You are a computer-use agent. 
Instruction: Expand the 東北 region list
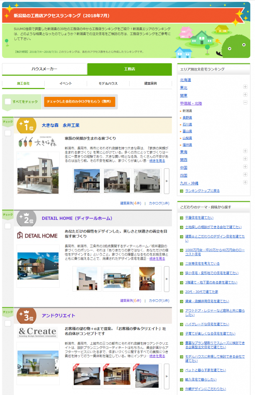tap(245, 87)
